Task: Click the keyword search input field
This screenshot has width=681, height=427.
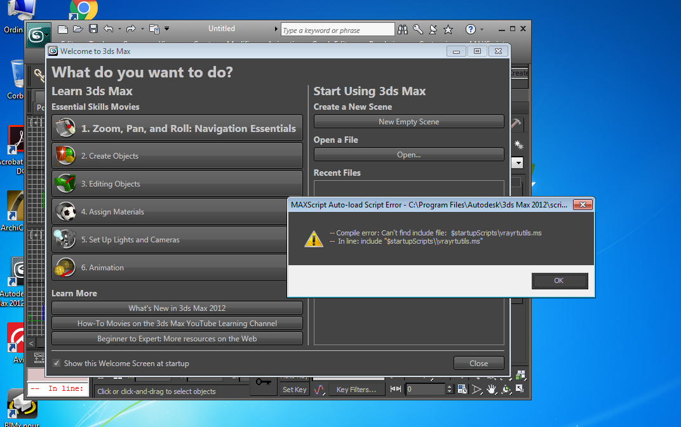Action: [337, 30]
